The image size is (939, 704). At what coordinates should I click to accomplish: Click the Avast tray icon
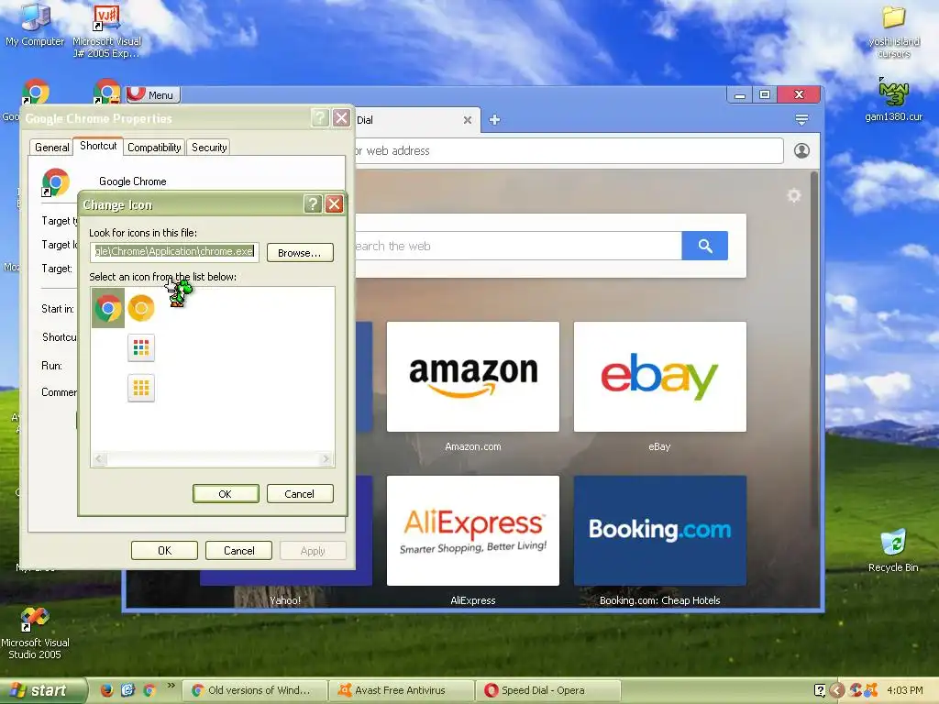pos(871,690)
